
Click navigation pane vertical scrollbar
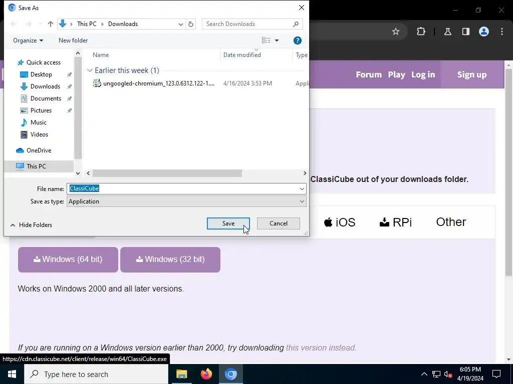(78, 108)
